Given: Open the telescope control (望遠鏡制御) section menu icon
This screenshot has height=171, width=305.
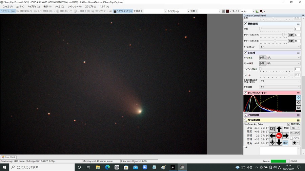Looking at the screenshot, I should point(298,120).
